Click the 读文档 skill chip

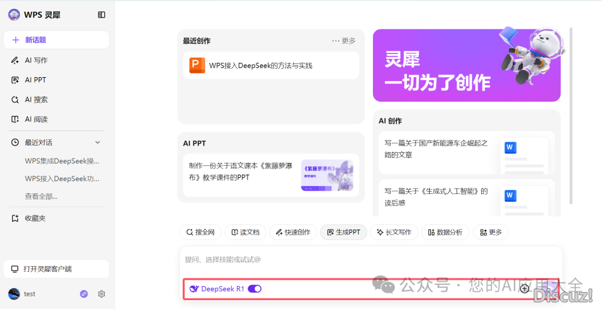click(245, 232)
